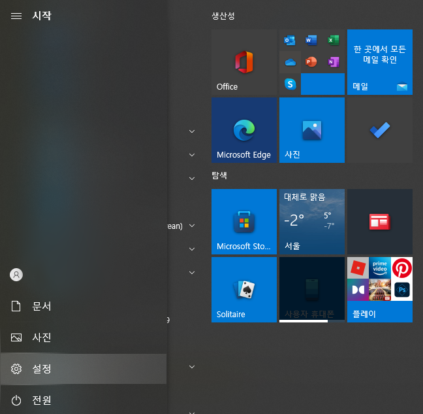Open the 전원 (Power) menu

click(x=84, y=400)
